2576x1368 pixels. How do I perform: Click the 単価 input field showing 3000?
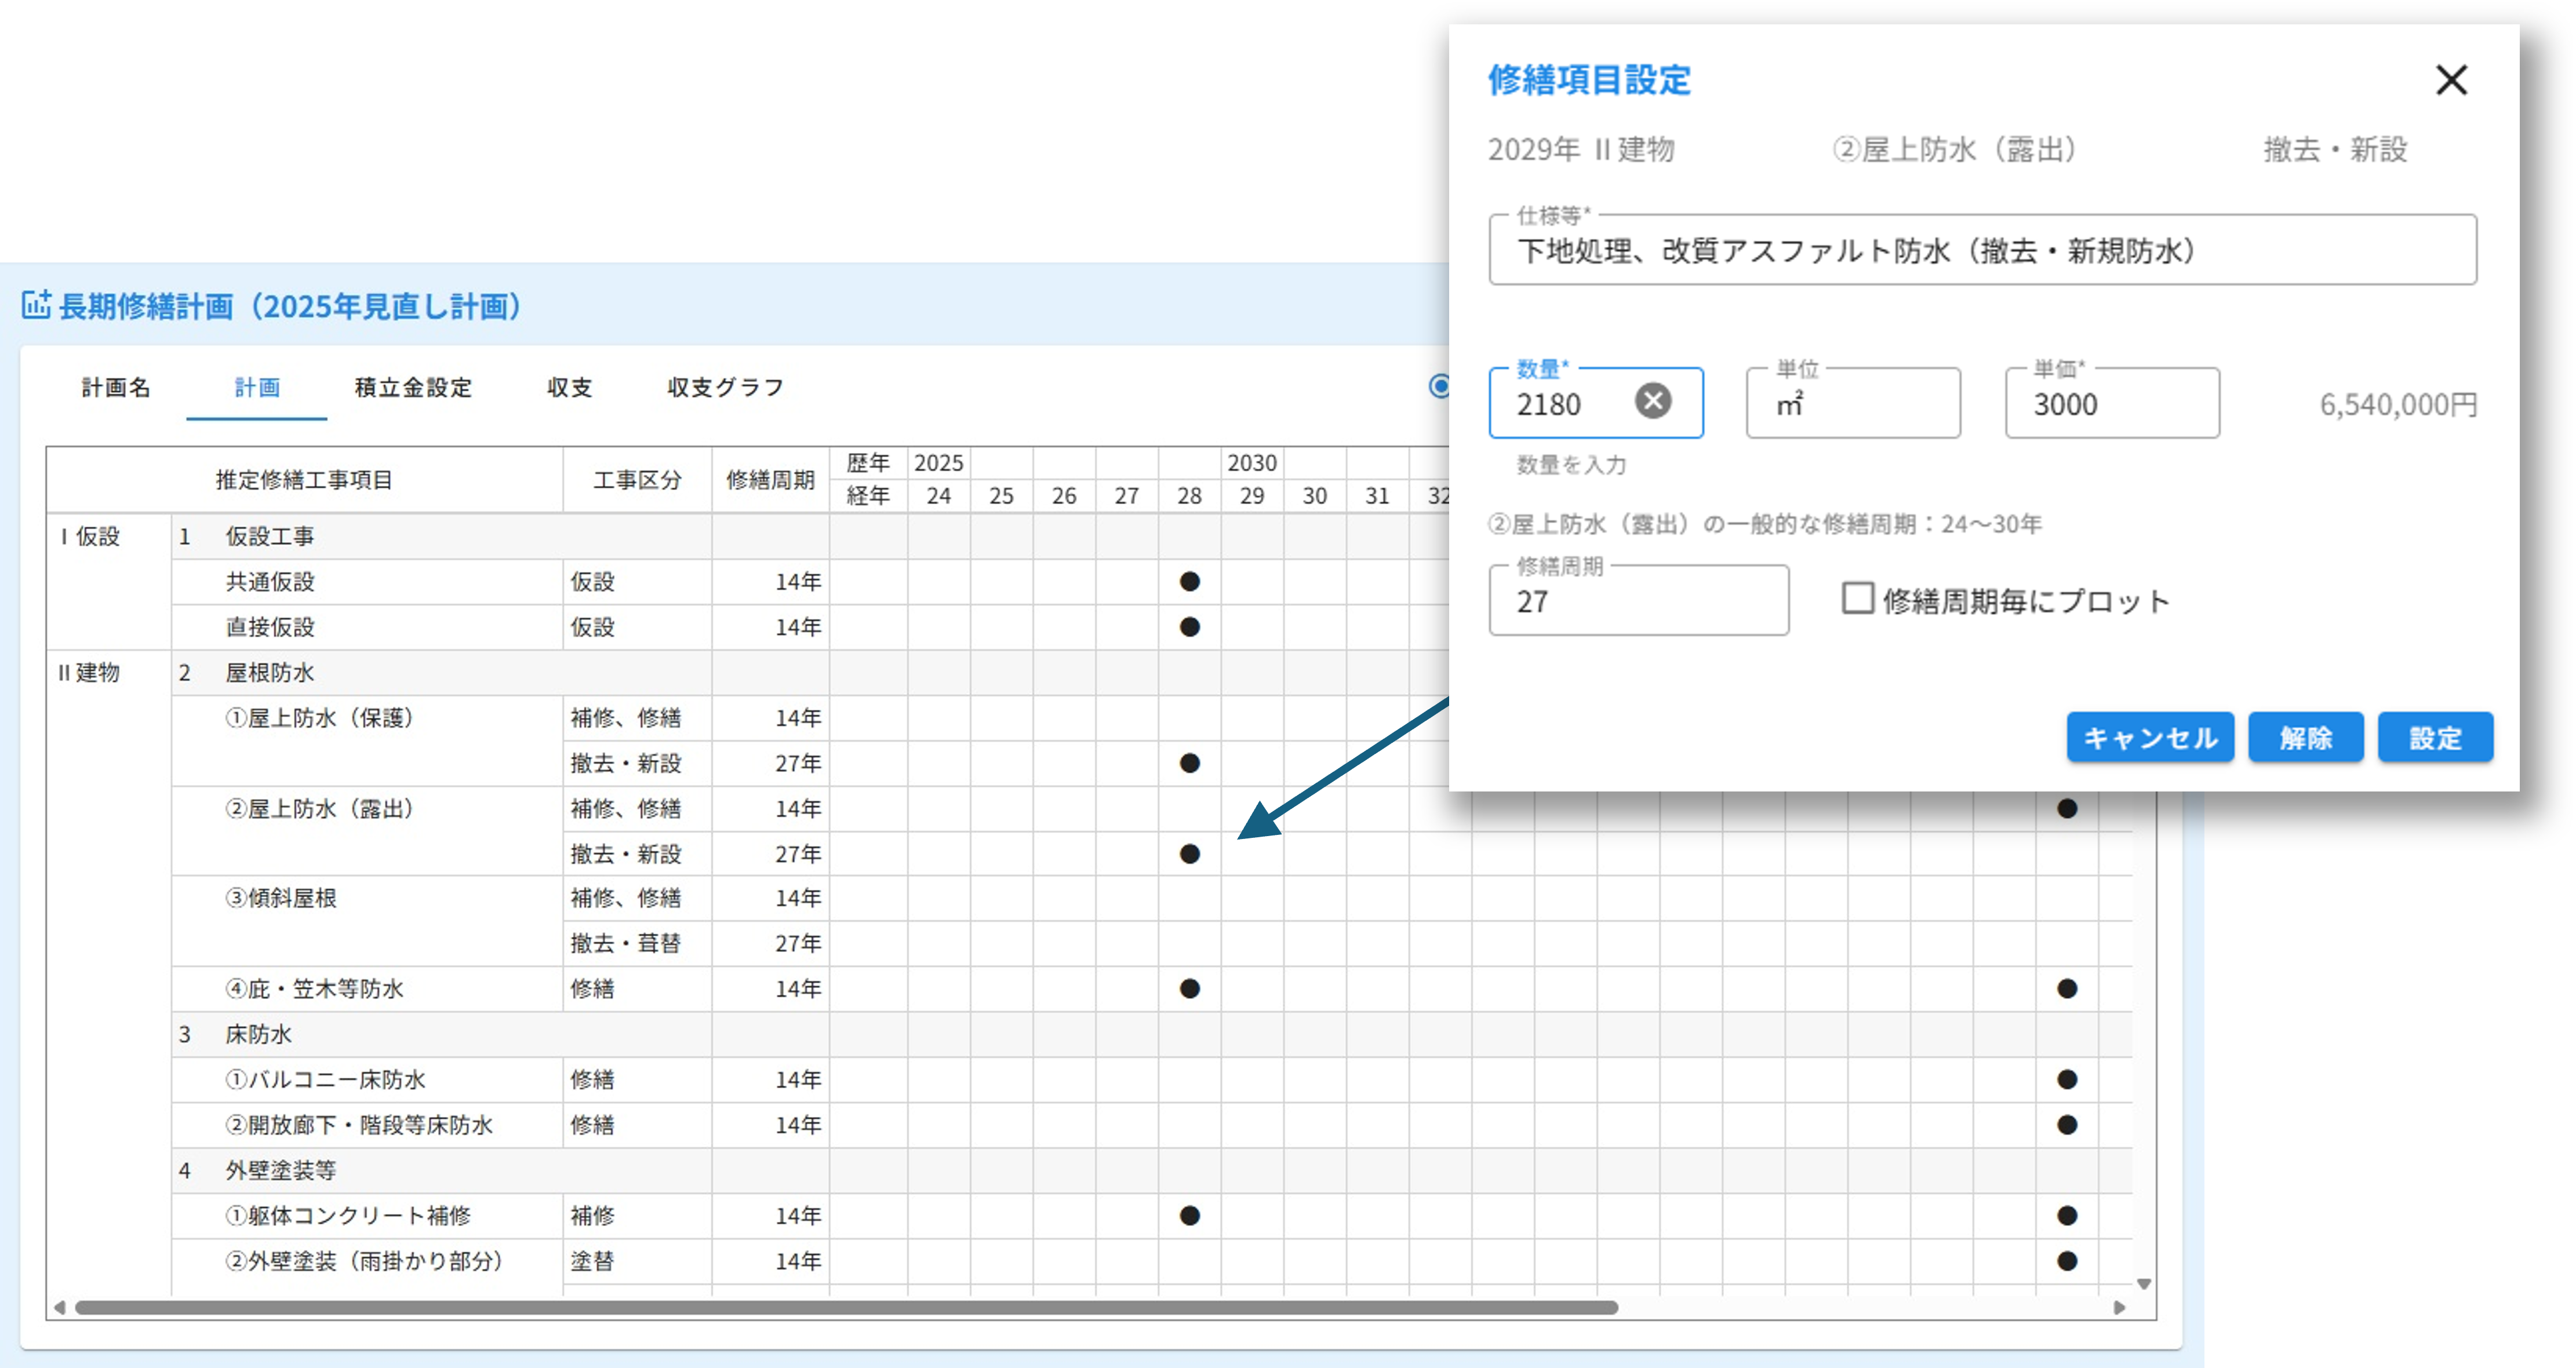tap(2112, 404)
